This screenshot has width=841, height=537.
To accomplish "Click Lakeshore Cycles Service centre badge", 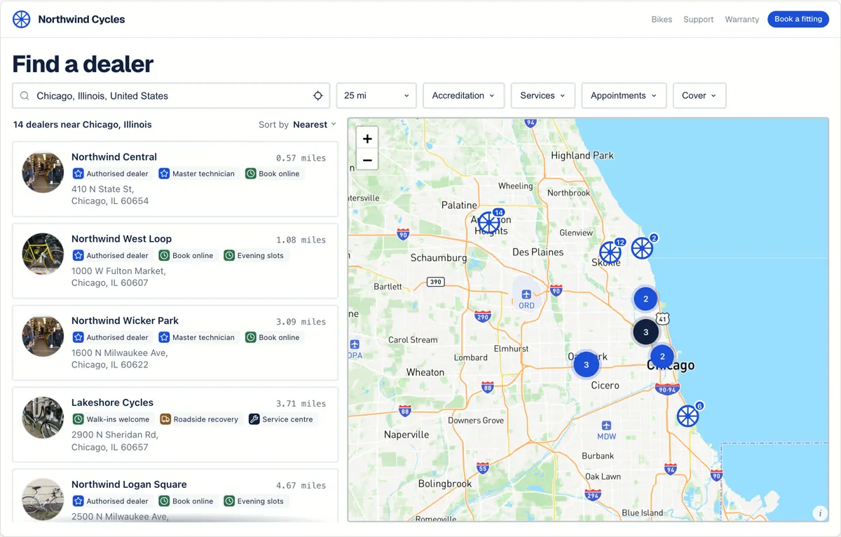I will 282,419.
